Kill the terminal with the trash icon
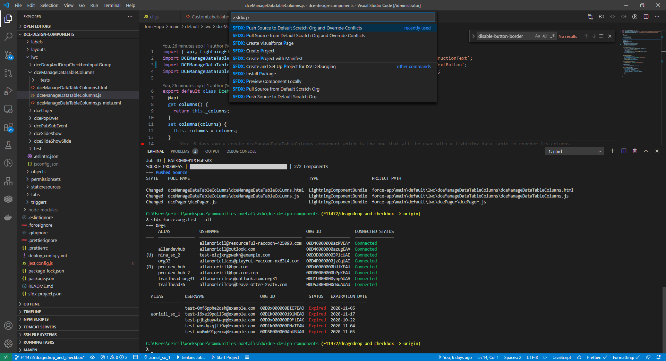 635,151
